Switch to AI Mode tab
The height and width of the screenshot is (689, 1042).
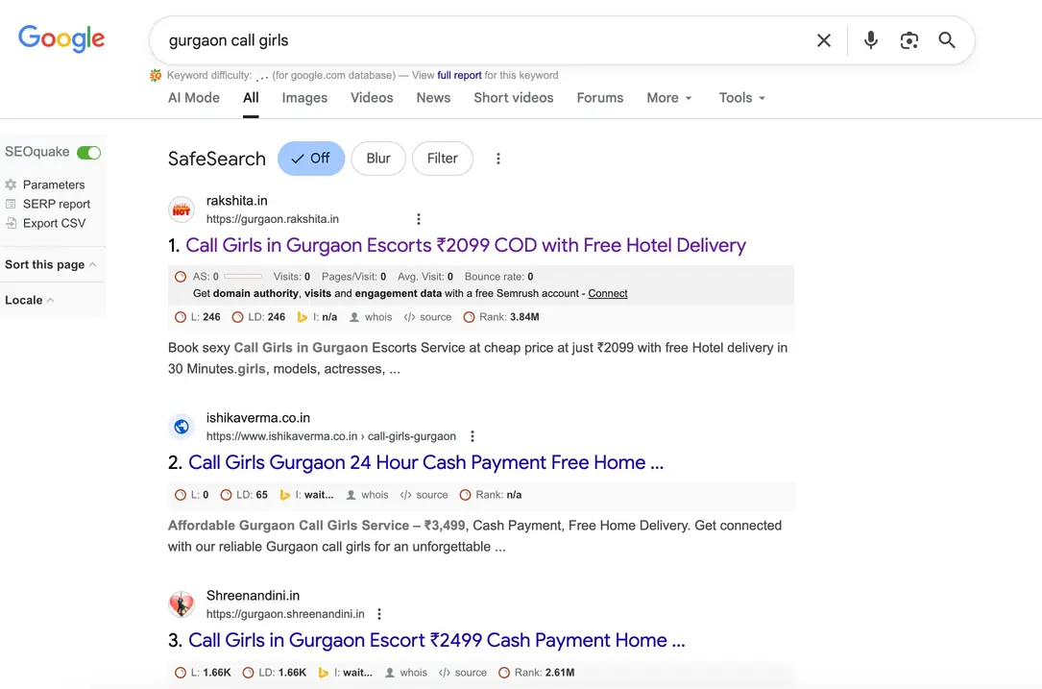click(193, 98)
